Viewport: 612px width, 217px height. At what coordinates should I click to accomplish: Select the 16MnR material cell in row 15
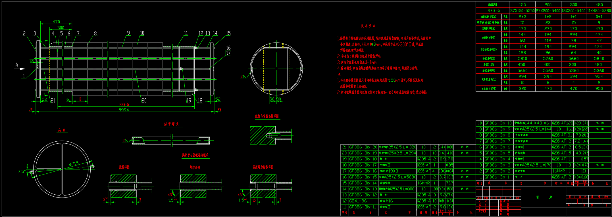pos(423,183)
